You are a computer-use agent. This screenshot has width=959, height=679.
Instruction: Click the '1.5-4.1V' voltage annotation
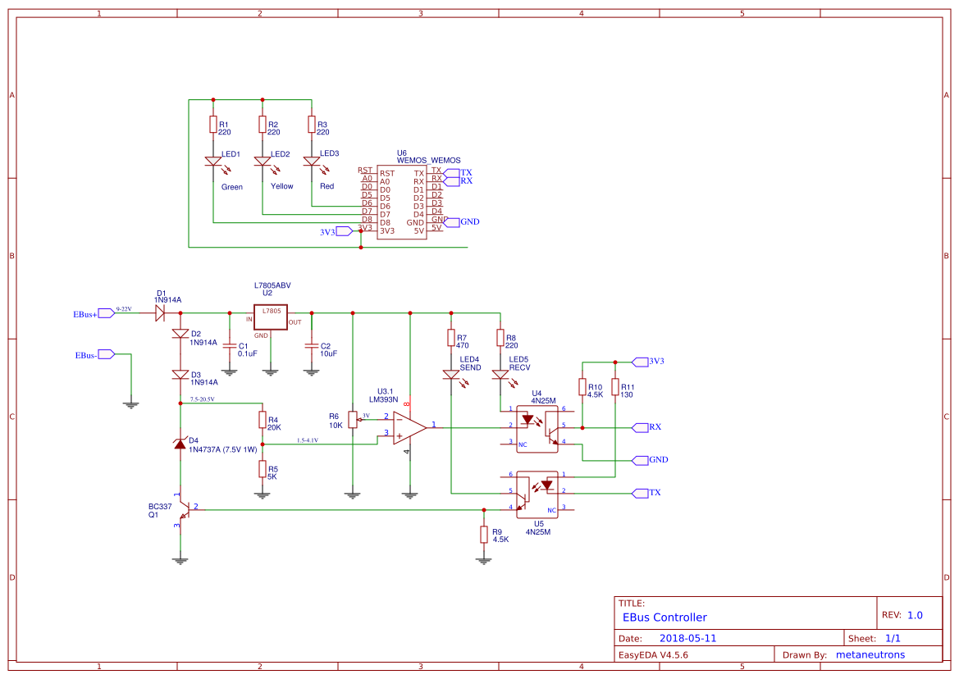point(307,440)
